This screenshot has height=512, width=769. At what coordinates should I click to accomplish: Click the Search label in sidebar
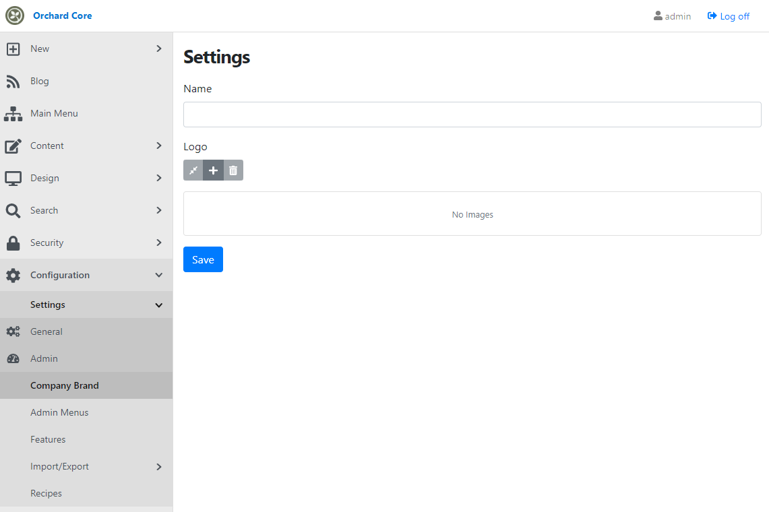[x=44, y=210]
